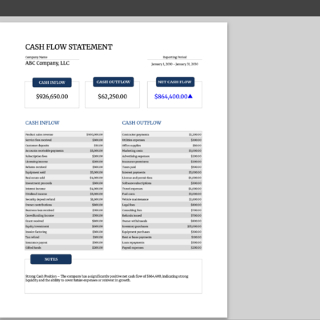Select the Legal fees row
The image size is (320, 320).
[162, 205]
